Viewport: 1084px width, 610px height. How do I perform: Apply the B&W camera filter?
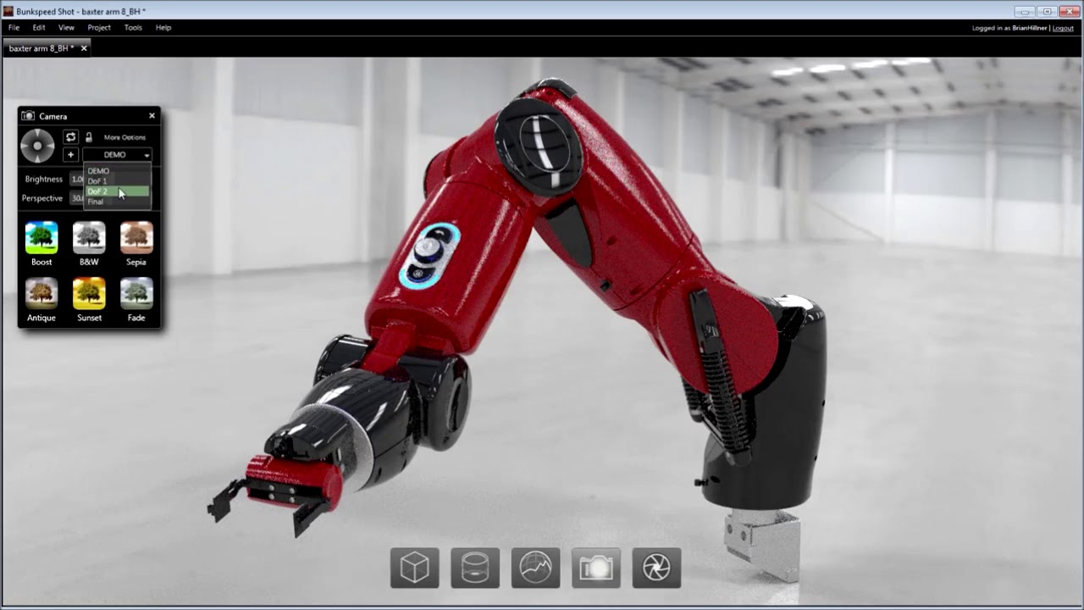click(x=89, y=238)
